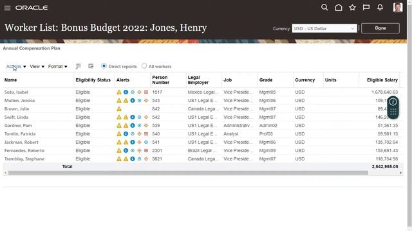The height and width of the screenshot is (231, 412).
Task: Click grade cell Mgmt09
Action: coord(267,151)
